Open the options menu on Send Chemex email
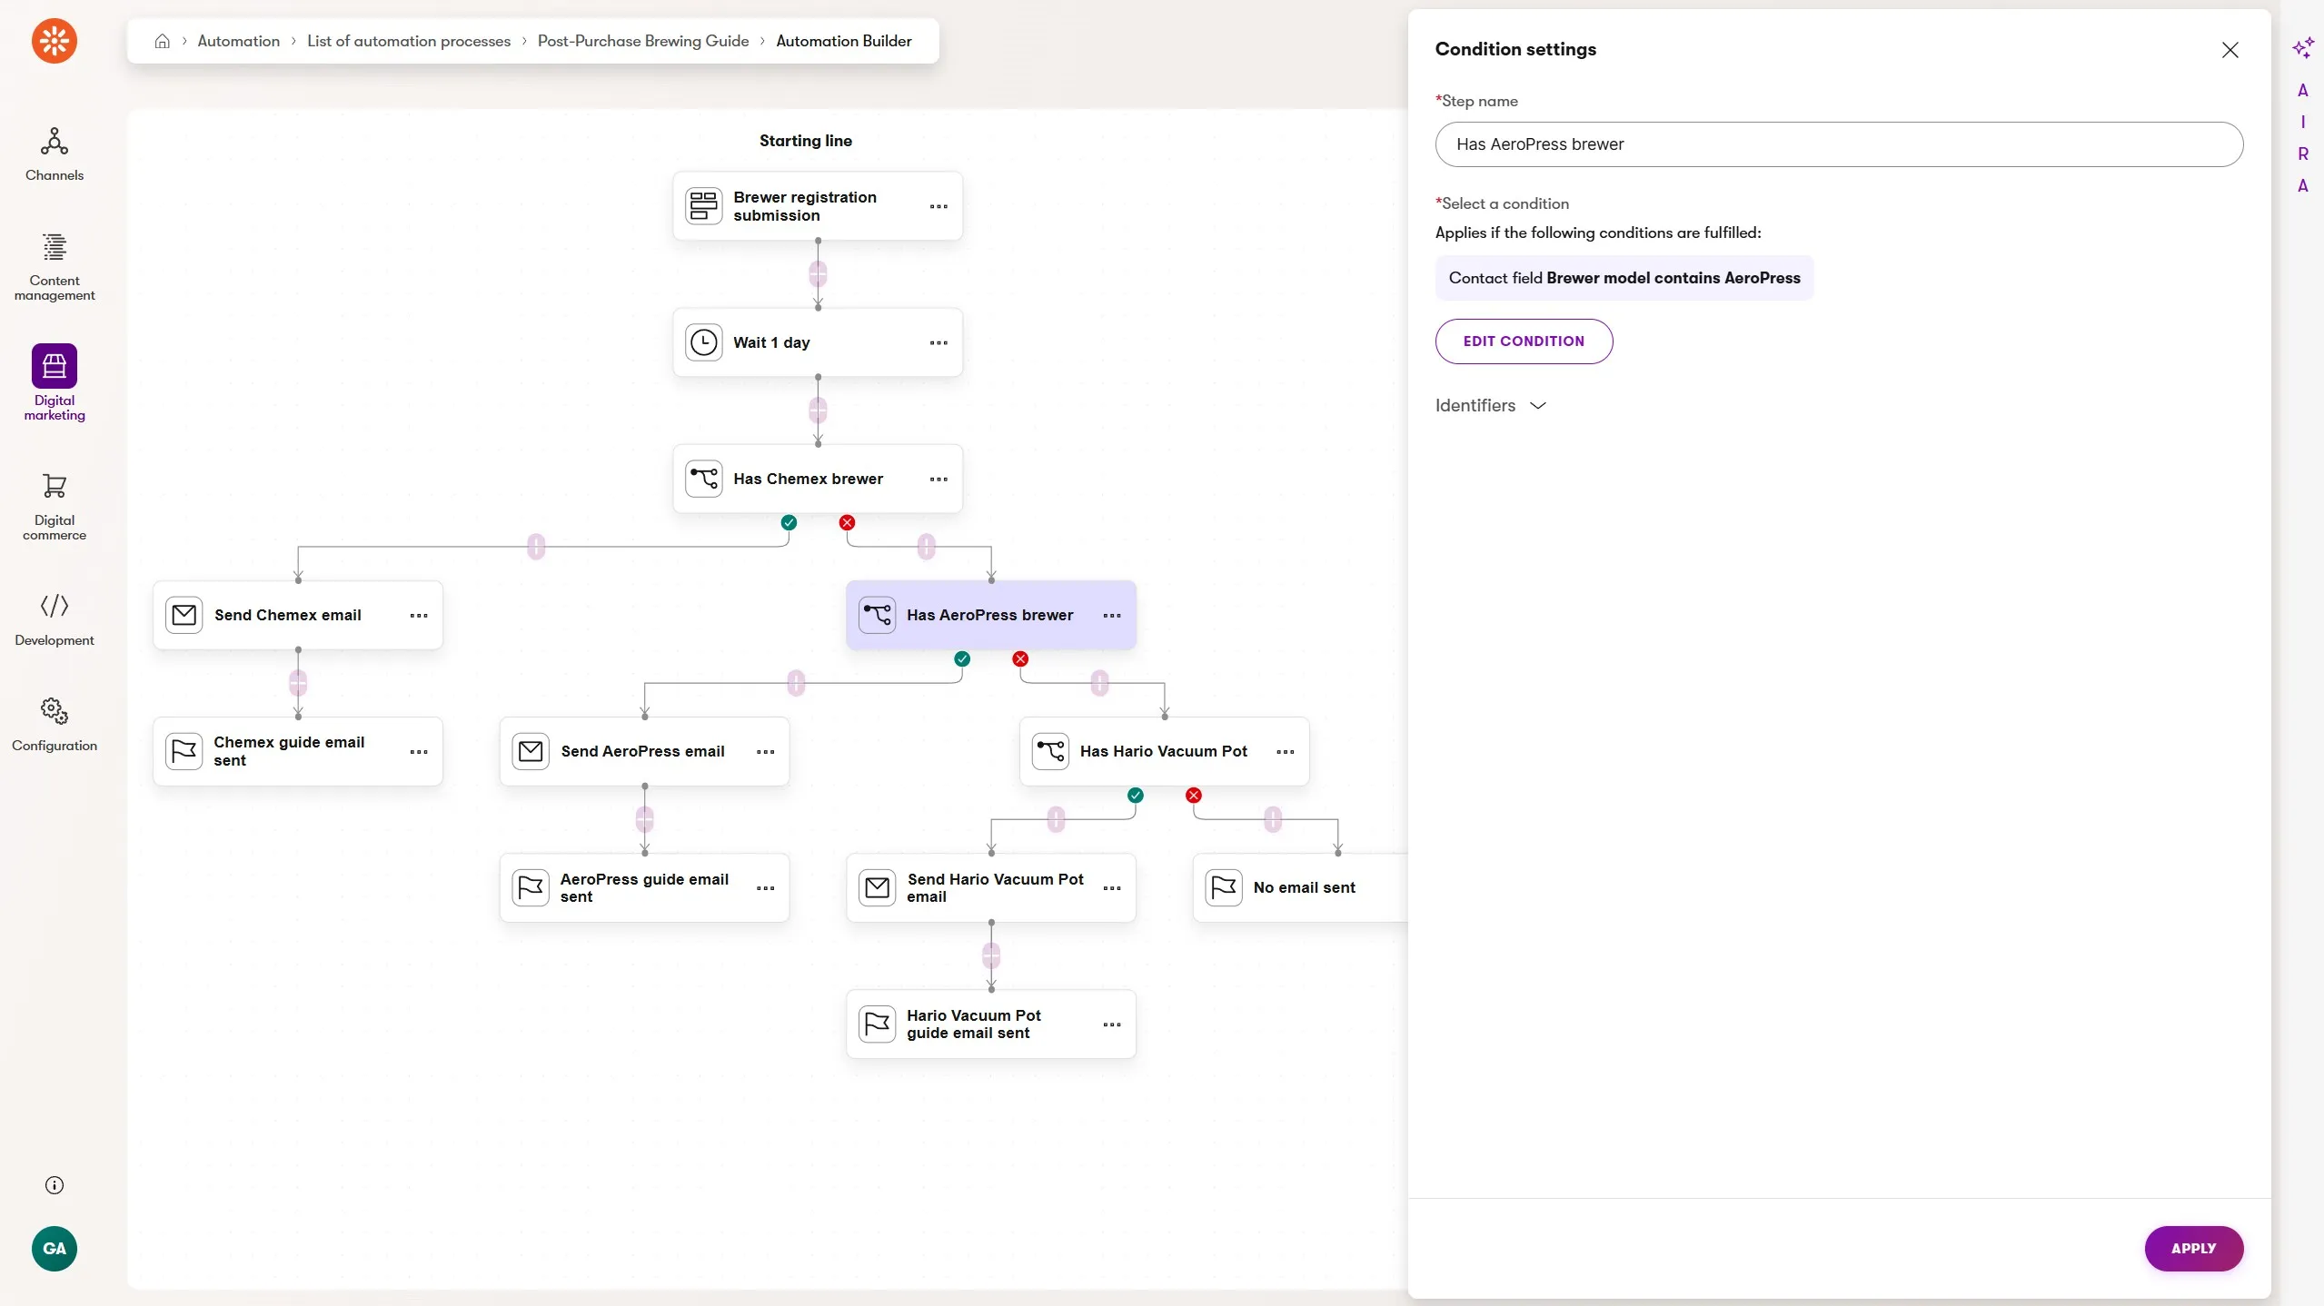Viewport: 2324px width, 1306px height. coord(419,615)
